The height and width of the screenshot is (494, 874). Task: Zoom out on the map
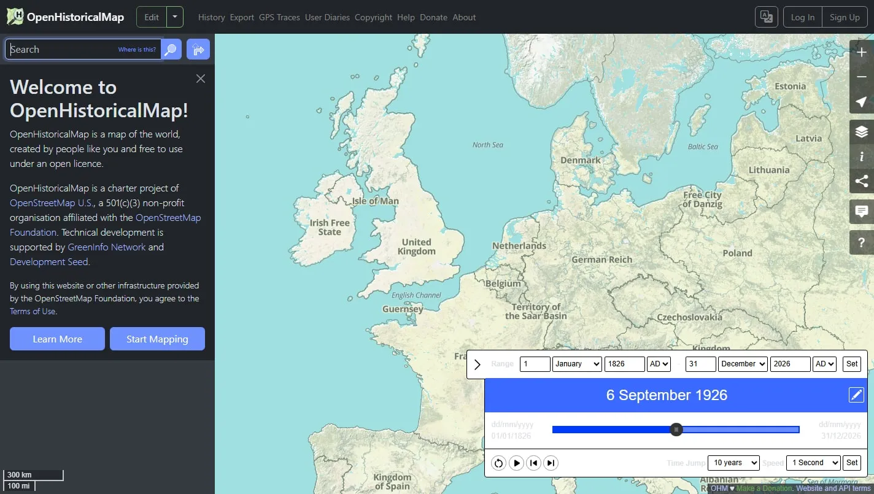[862, 77]
